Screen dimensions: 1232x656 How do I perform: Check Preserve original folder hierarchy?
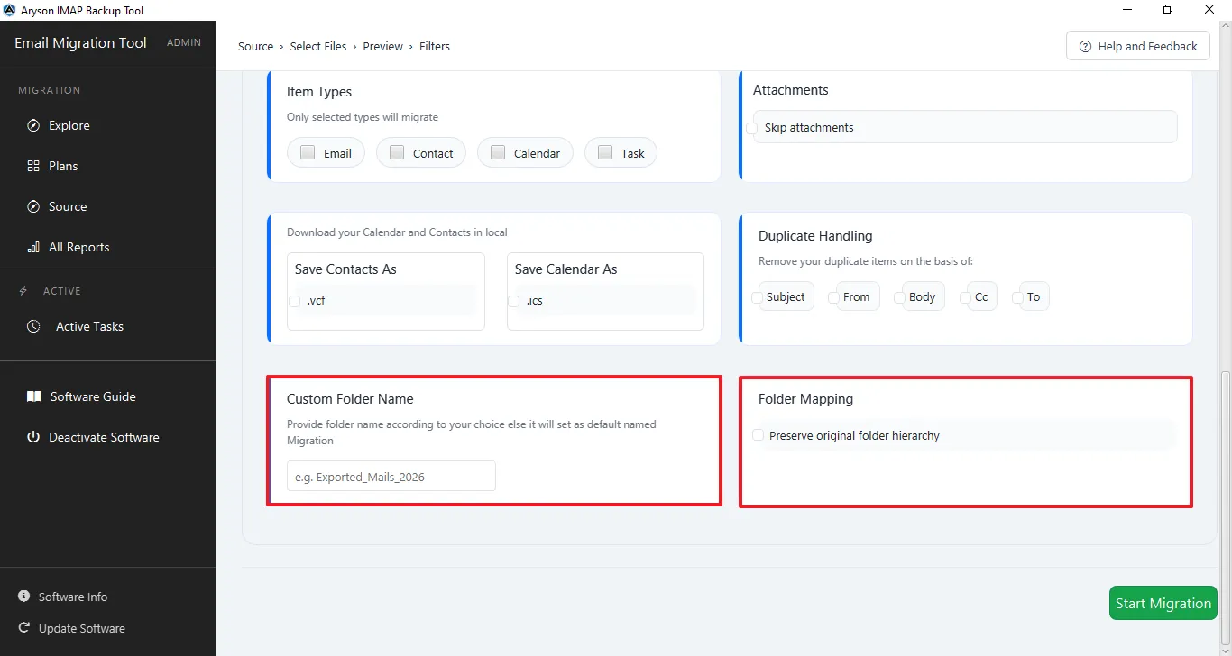tap(758, 435)
